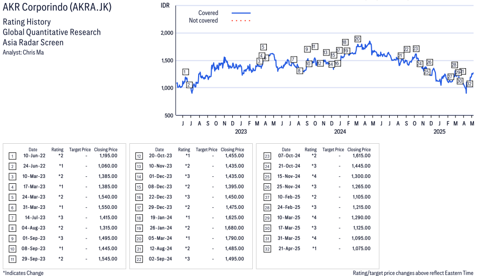Image resolution: width=479 pixels, height=276 pixels.
Task: Click the 1,195.00 closing price cell
Action: click(x=108, y=156)
